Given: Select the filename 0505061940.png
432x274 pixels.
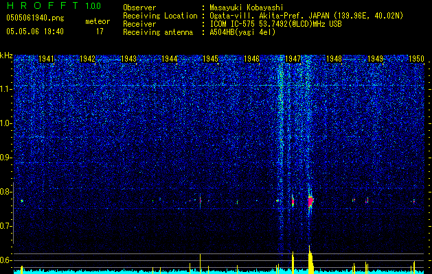Looking at the screenshot, I should [35, 18].
